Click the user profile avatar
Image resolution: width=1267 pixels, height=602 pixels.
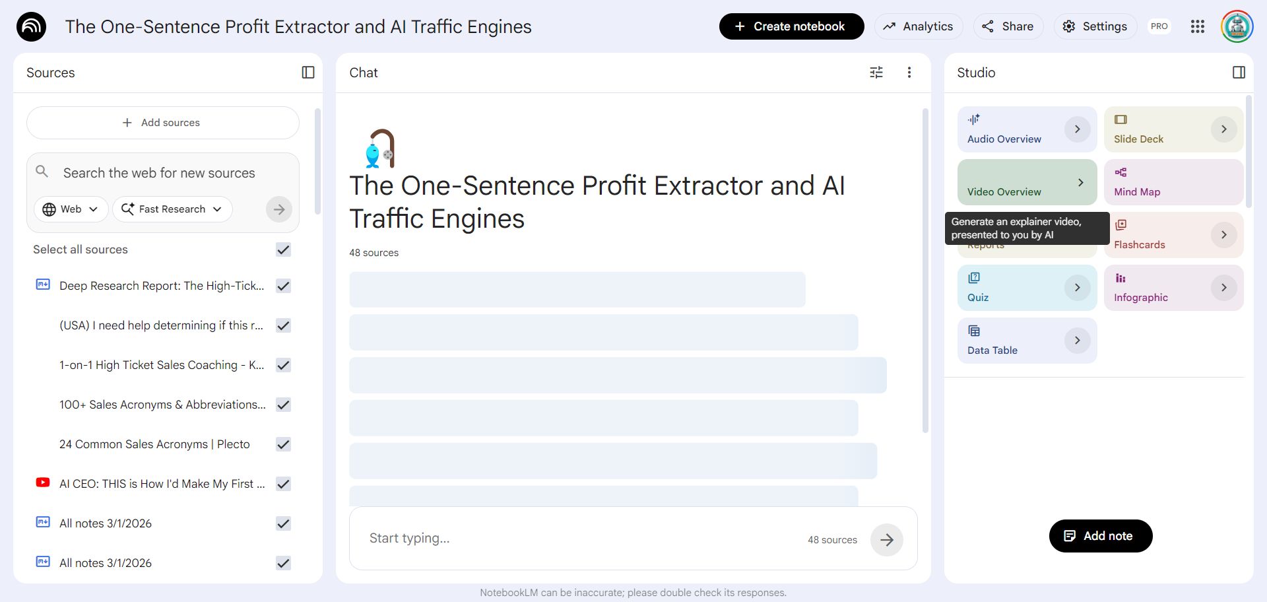(1237, 26)
